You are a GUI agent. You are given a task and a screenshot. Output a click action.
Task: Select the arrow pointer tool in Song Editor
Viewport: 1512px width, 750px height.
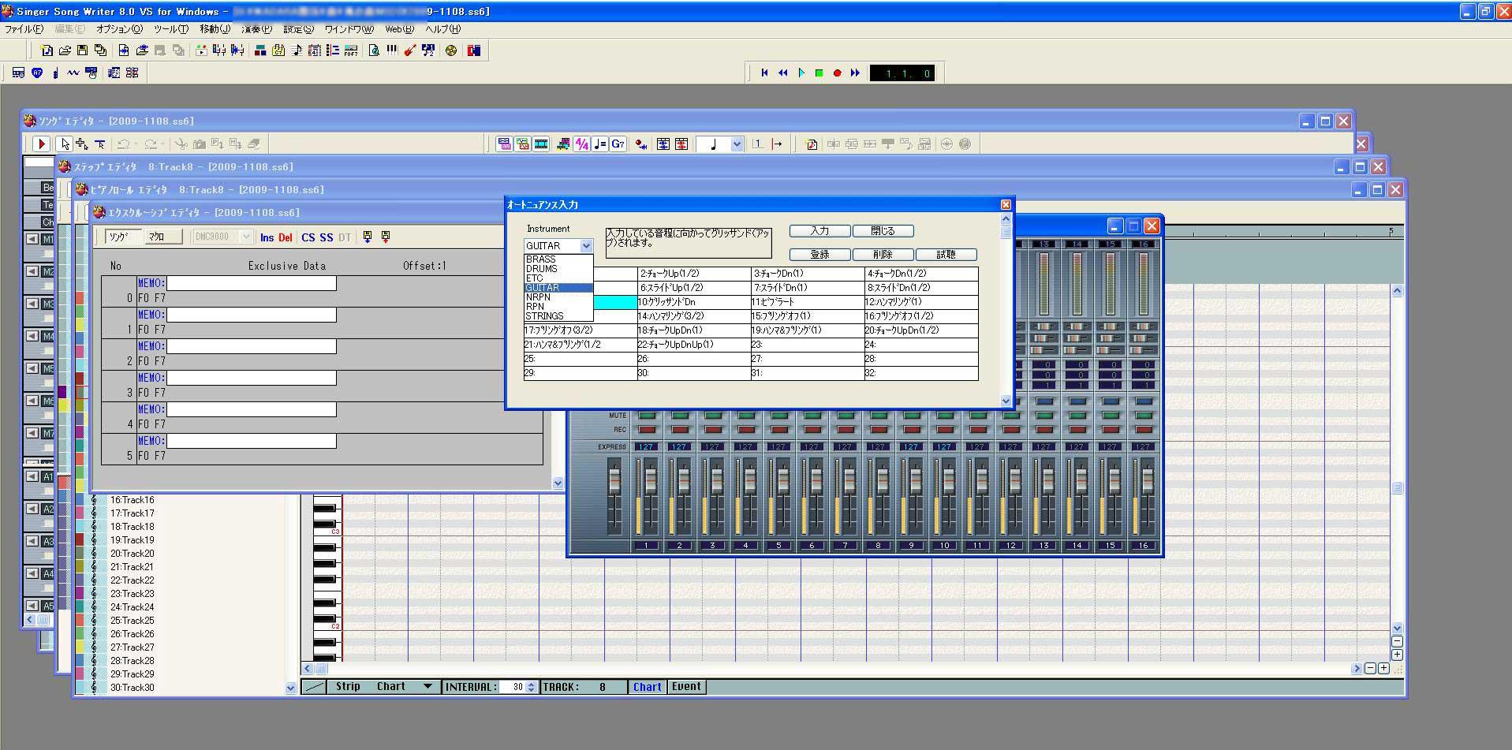64,144
